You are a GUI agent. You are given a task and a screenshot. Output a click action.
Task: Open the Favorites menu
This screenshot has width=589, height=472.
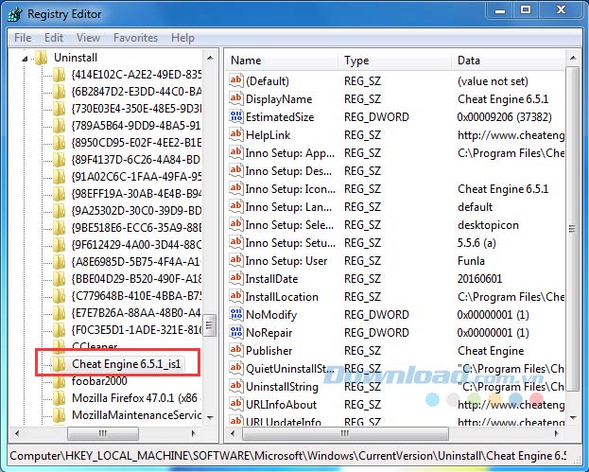pos(135,38)
